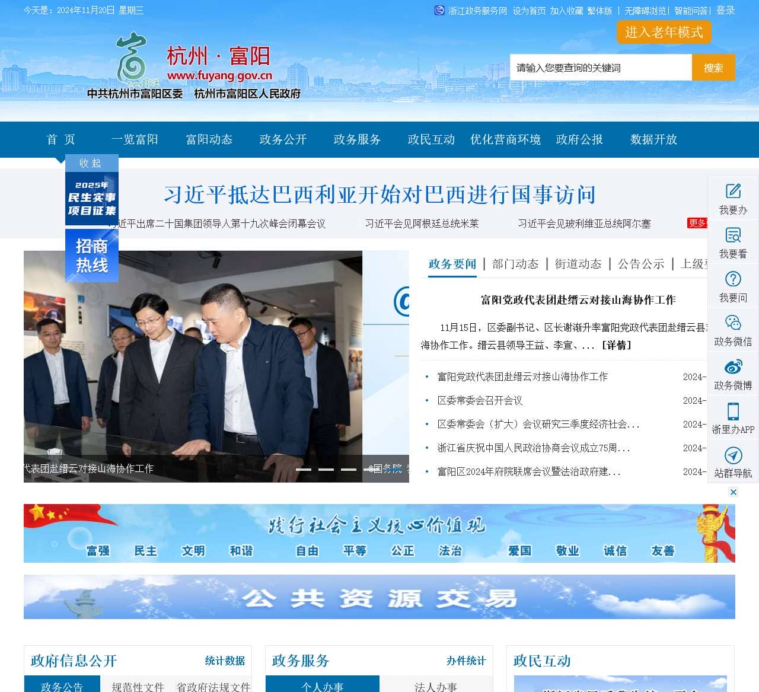The width and height of the screenshot is (759, 692).
Task: Click the [详情] details link
Action: (x=617, y=345)
